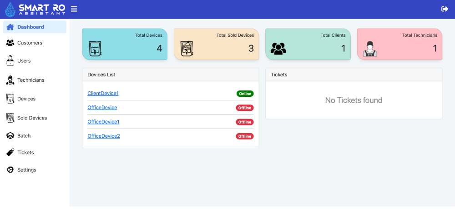Click the Sold Devices icon in sidebar
This screenshot has height=209, width=455.
click(x=10, y=118)
